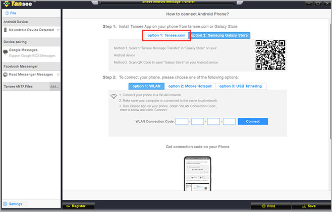
Task: Click the Android Device section header
Action: 31,22
